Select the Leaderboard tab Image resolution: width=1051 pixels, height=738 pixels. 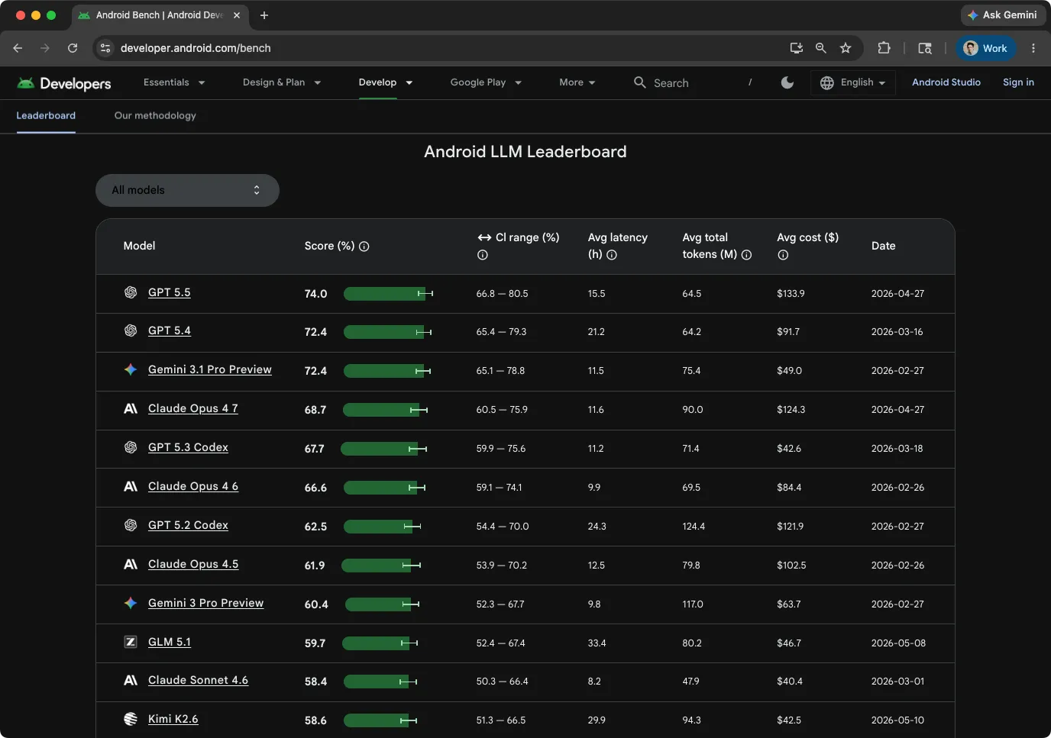pos(46,116)
